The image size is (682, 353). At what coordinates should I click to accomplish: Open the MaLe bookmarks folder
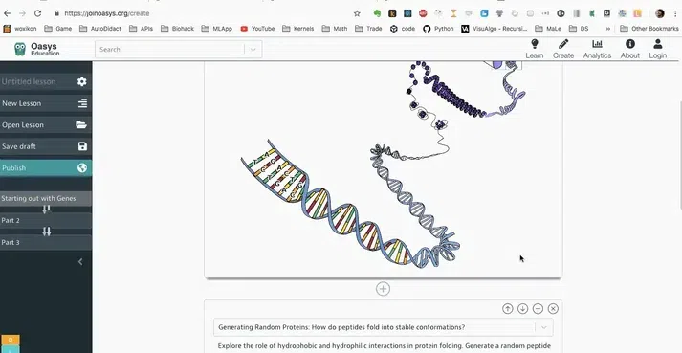point(548,29)
